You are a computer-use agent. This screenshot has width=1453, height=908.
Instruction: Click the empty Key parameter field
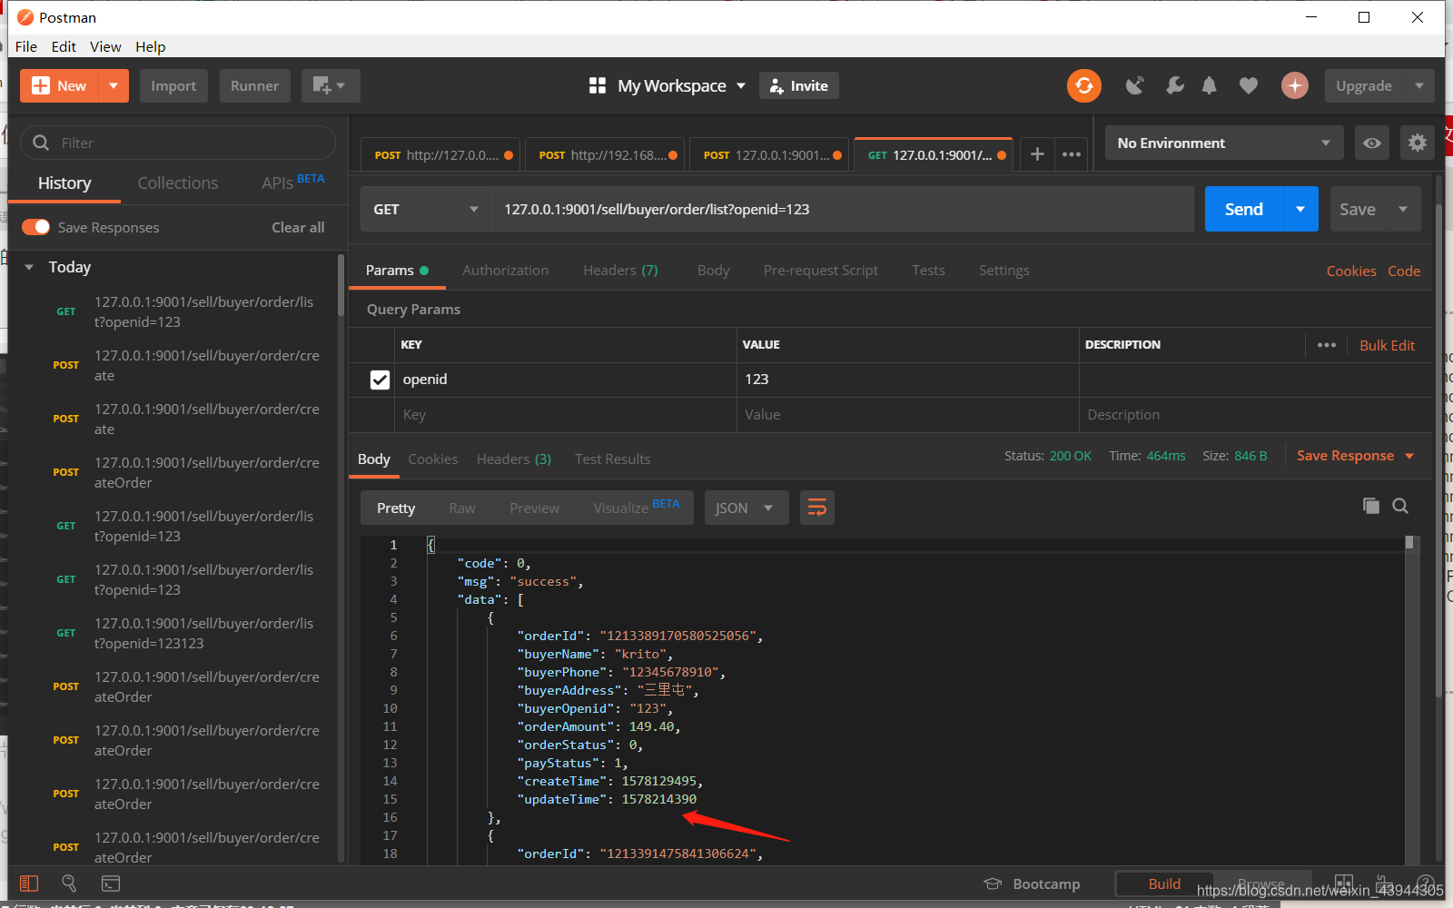click(566, 414)
